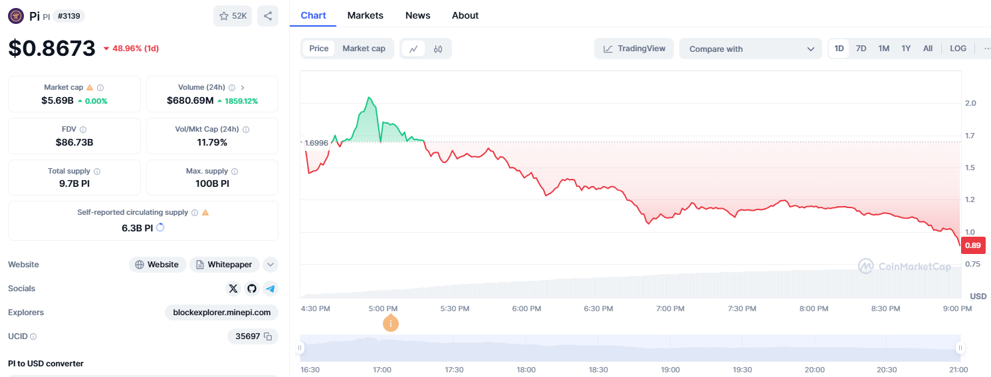
Task: Click the 11.79% Vol/Mkt Cap value
Action: click(212, 142)
